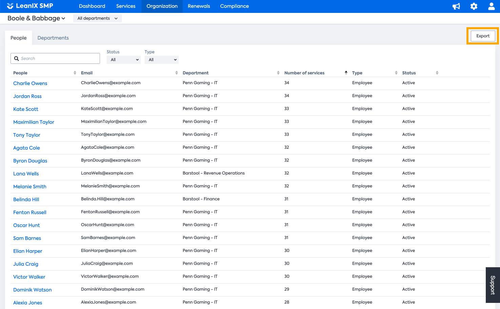Focus the Search input field
The width and height of the screenshot is (500, 309).
55,58
